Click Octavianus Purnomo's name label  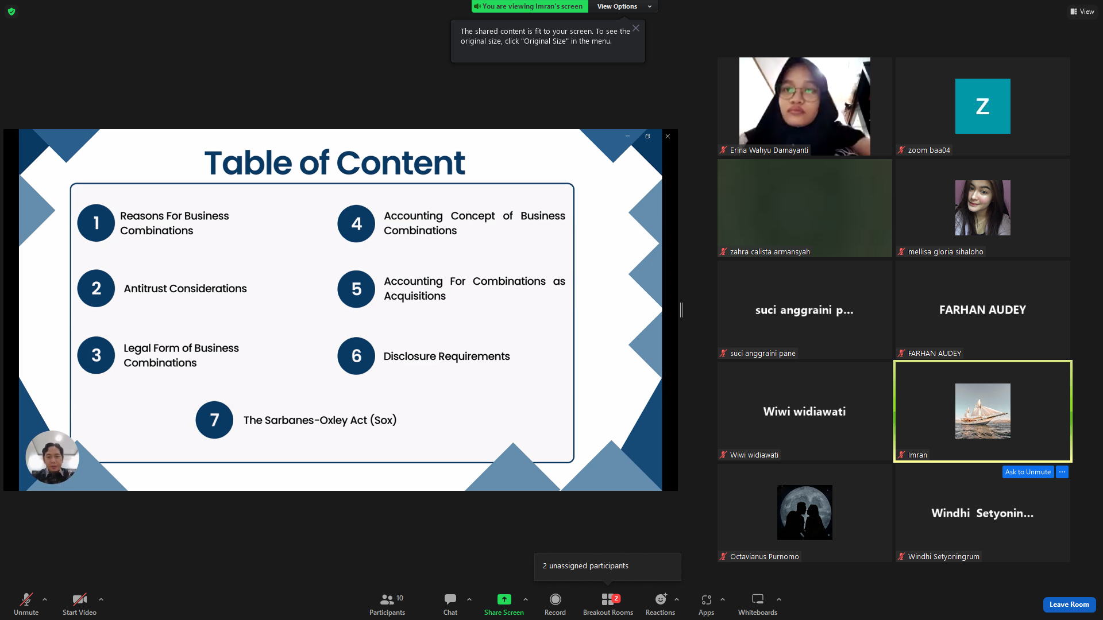764,557
